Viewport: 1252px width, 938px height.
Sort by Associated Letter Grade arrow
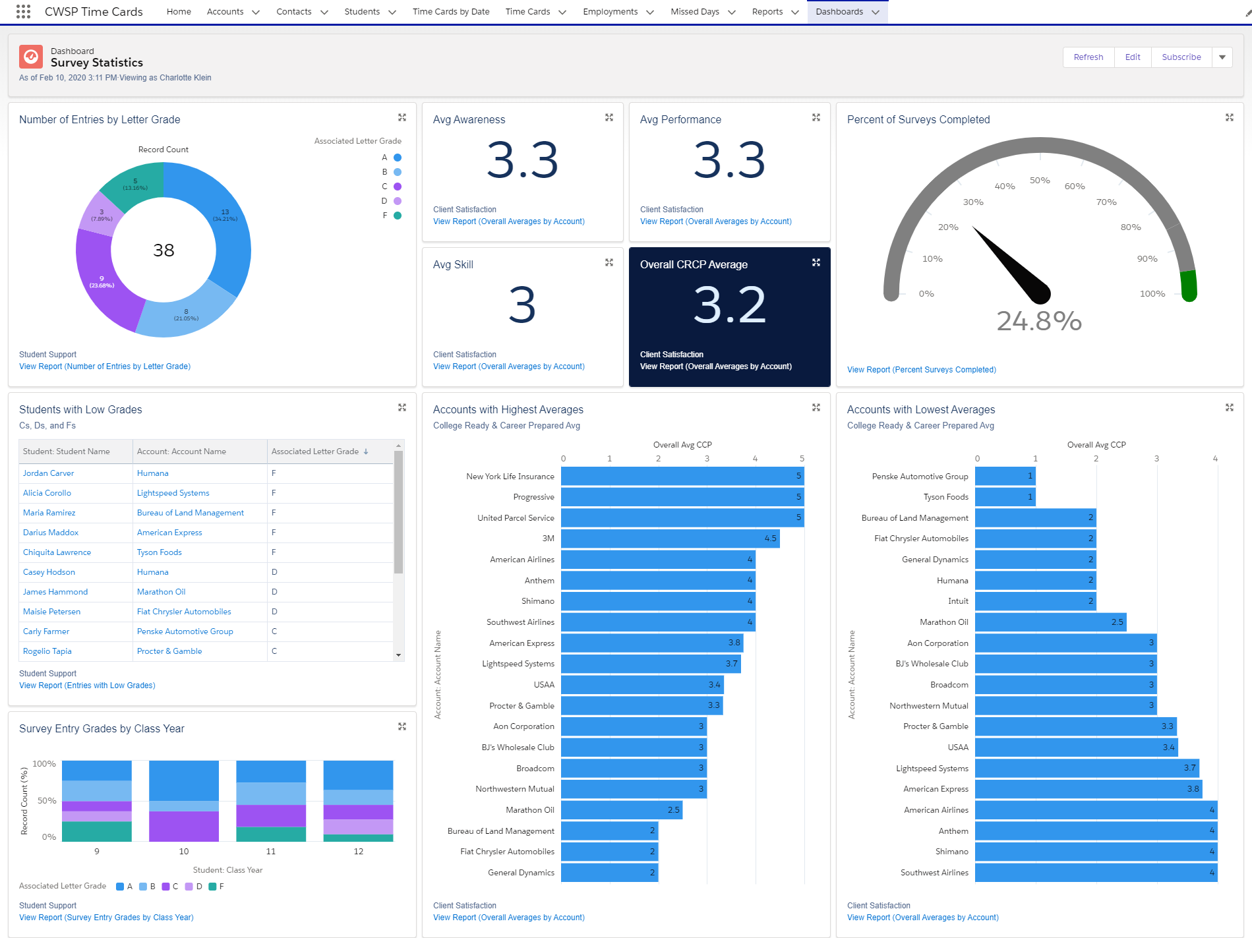(366, 452)
